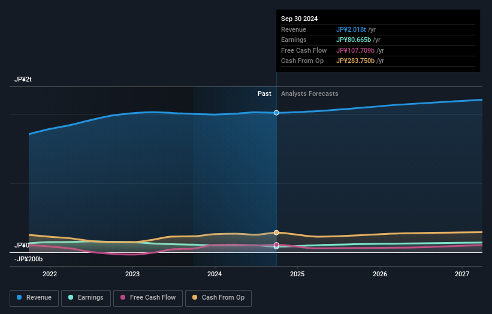This screenshot has width=492, height=314.
Task: Click the JP¥2t y-axis label
Action: pyautogui.click(x=23, y=79)
